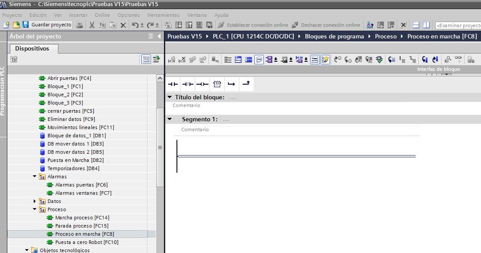Click the open branch icon
Image resolution: width=481 pixels, height=253 pixels.
click(x=231, y=84)
